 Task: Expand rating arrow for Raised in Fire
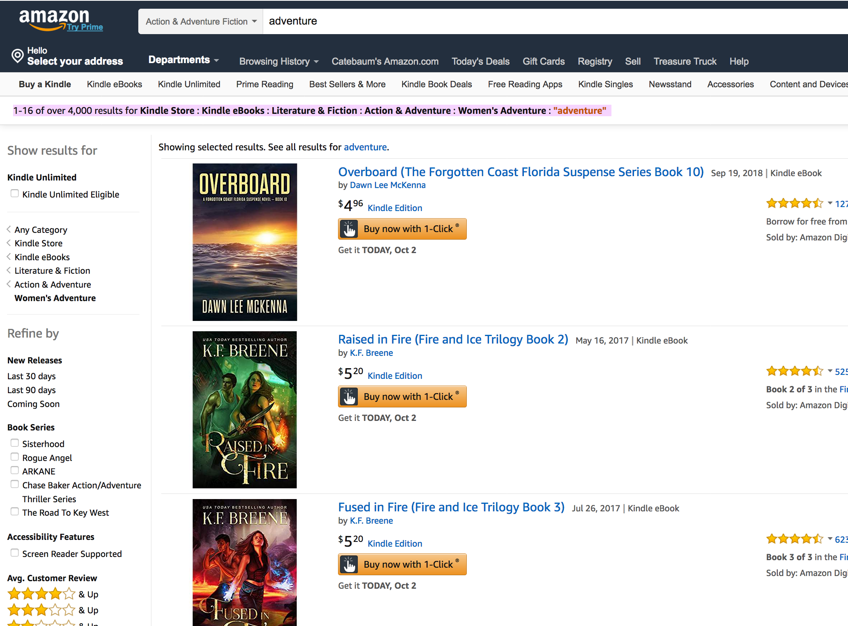[830, 371]
